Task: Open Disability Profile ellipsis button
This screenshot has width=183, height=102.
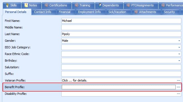Action: click(179, 94)
